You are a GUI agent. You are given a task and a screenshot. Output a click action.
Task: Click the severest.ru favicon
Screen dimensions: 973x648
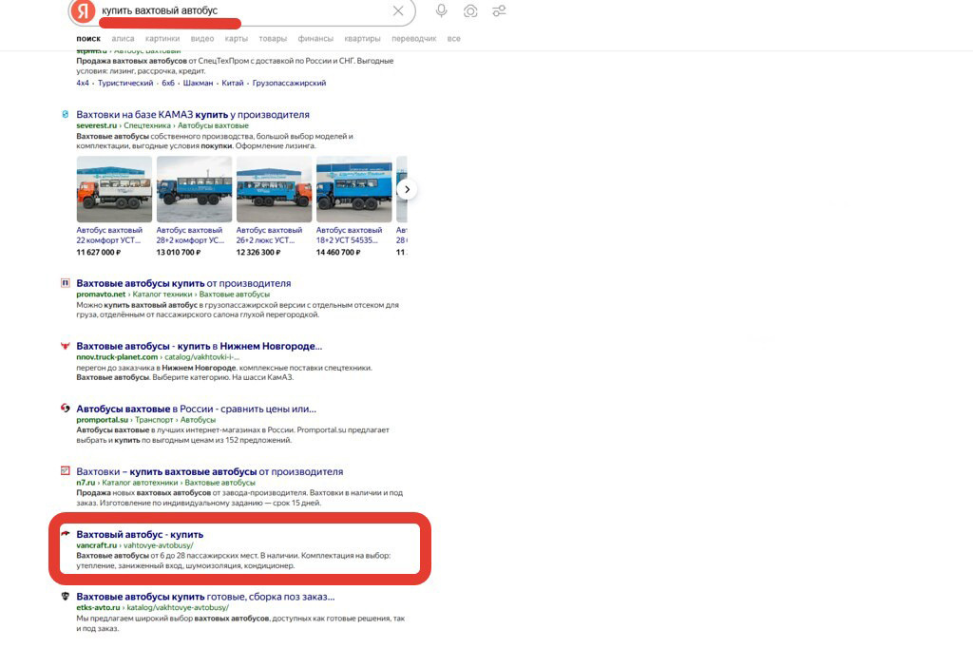[66, 114]
